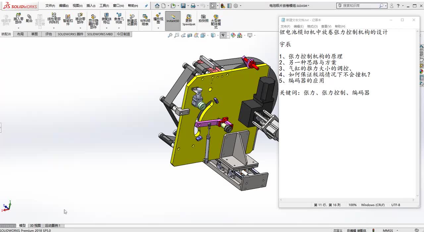Toggle Large Assembly Mode (大型装配体模式)
The height and width of the screenshot is (232, 424).
click(x=216, y=22)
